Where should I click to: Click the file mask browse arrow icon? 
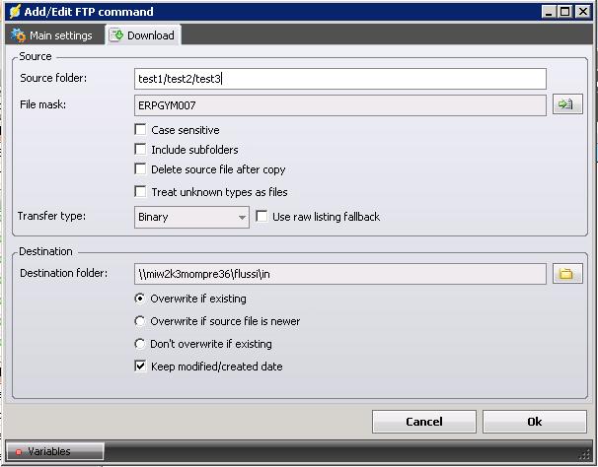pyautogui.click(x=566, y=104)
